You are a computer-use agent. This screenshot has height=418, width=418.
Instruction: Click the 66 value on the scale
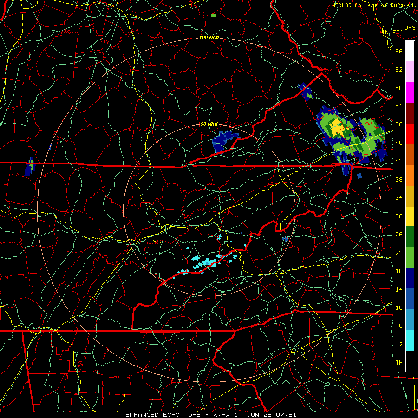coord(399,51)
